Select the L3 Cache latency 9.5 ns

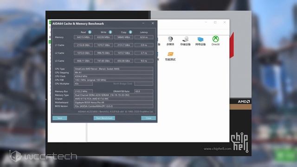click(144, 61)
